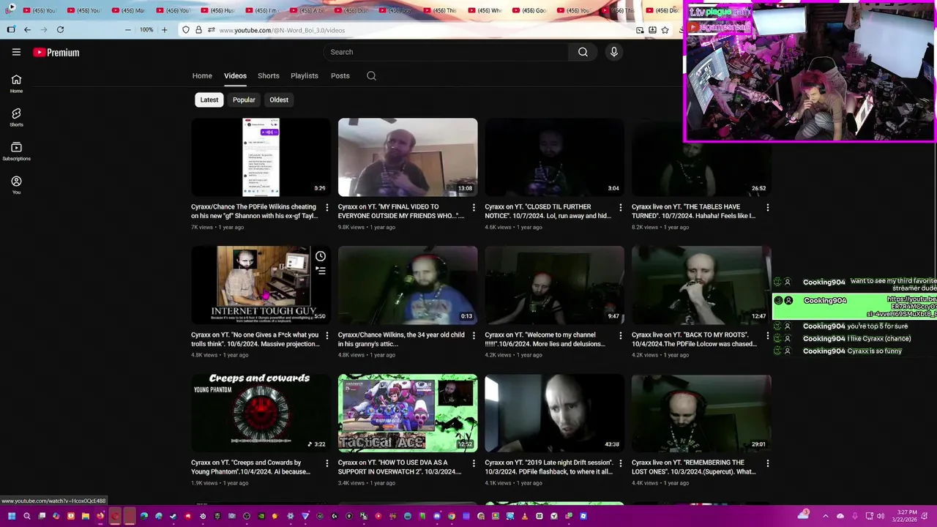Viewport: 937px width, 527px height.
Task: Add INTERNET TOUGH GUY video to queue
Action: 321,270
